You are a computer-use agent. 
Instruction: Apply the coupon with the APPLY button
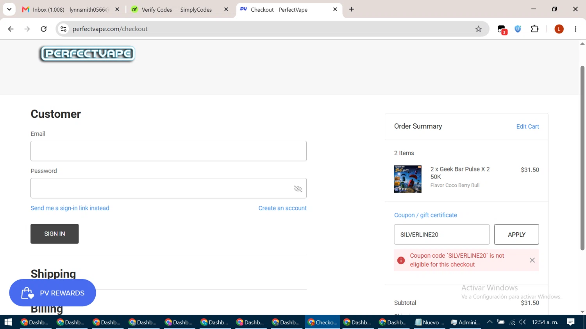tap(516, 234)
